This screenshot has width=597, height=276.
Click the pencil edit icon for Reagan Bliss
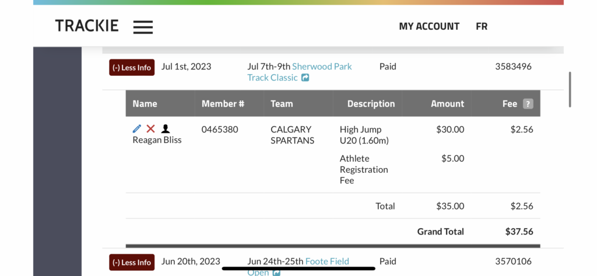pos(136,129)
